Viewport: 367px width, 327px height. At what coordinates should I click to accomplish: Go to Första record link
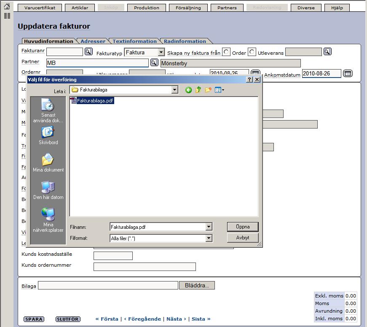tap(107, 319)
